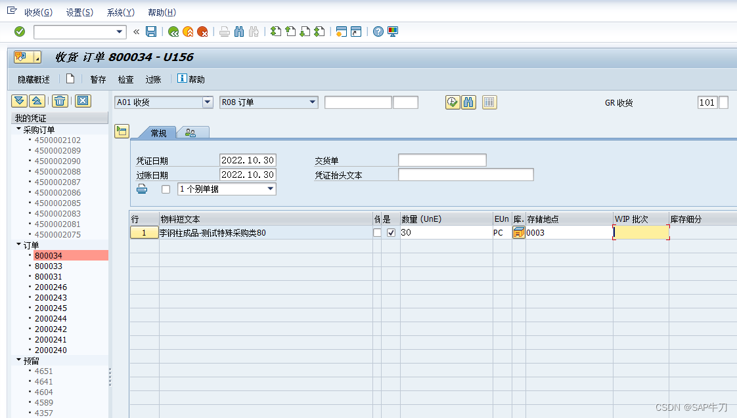Click the command field toggle chevron «
The image size is (737, 418).
137,31
